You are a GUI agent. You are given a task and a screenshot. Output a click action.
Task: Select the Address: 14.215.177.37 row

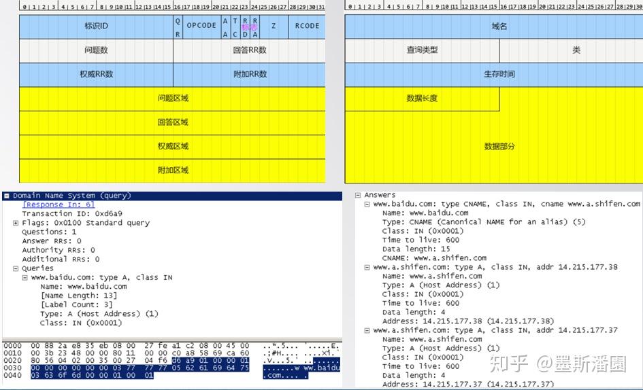[468, 385]
